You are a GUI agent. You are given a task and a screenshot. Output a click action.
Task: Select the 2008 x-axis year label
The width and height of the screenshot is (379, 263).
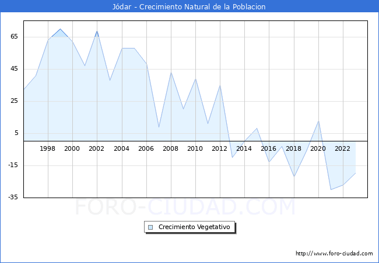[170, 148]
